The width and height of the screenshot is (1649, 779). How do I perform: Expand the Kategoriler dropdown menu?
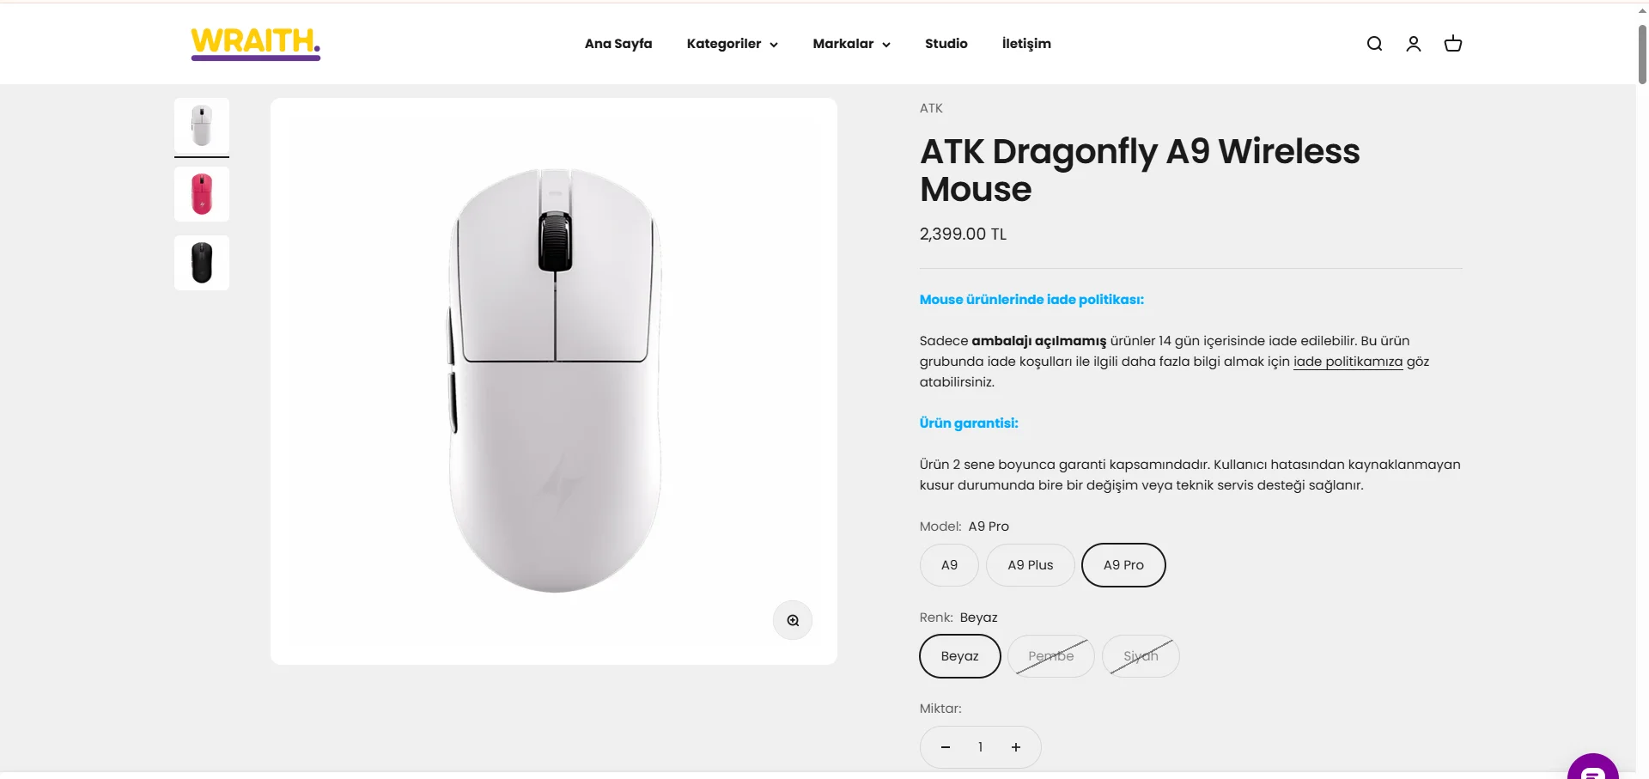pos(733,44)
